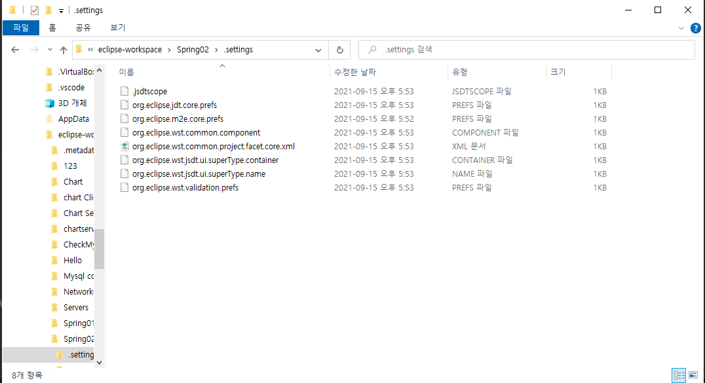Click the folder icon beside Mysql in navigation pane
Viewport: 705px width, 383px height.
54,276
